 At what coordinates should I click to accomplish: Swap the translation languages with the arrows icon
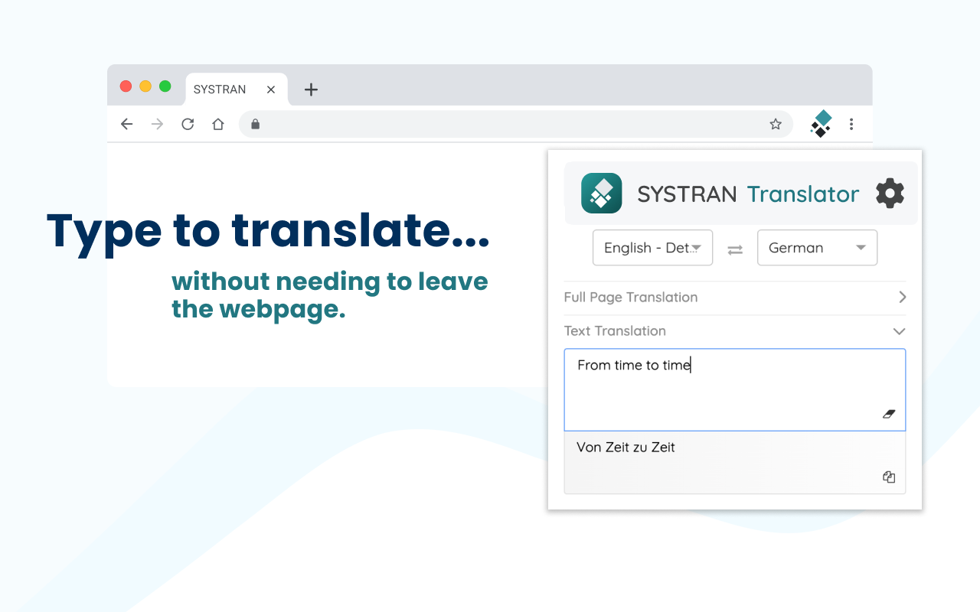(734, 249)
